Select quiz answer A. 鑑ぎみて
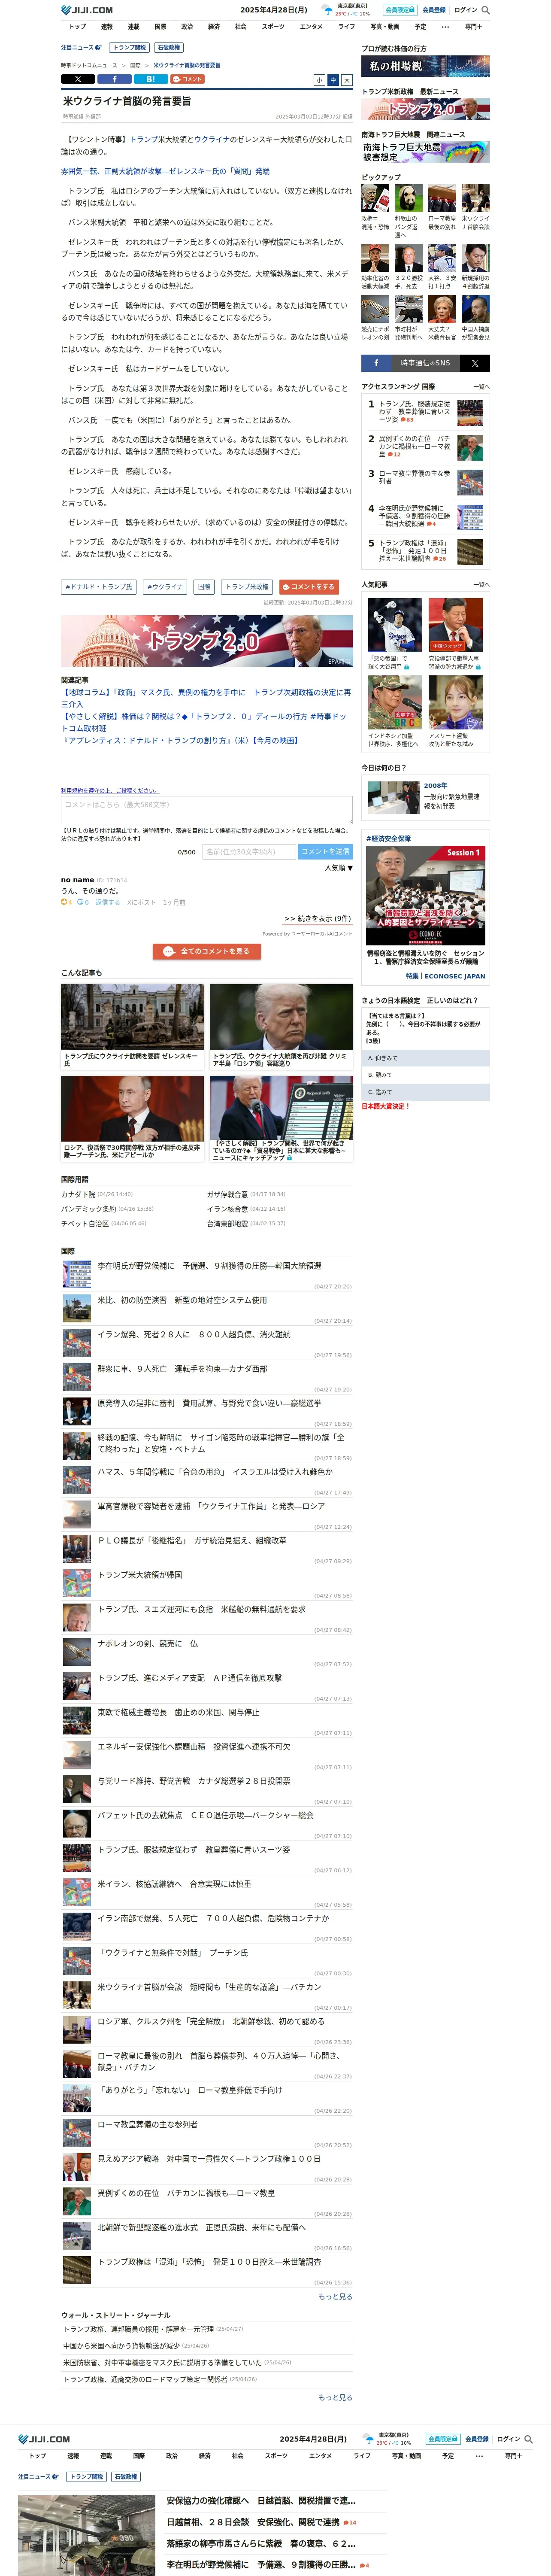The width and height of the screenshot is (551, 2576). click(x=426, y=1058)
